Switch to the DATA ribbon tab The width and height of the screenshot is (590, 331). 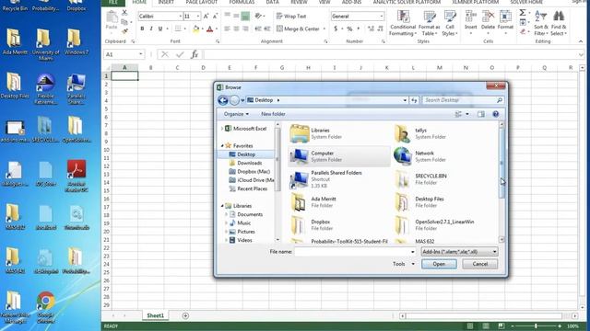click(273, 2)
